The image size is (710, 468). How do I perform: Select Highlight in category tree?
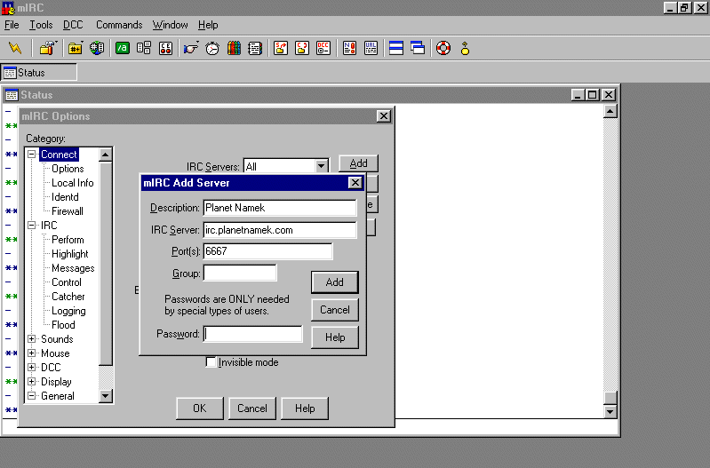[69, 254]
